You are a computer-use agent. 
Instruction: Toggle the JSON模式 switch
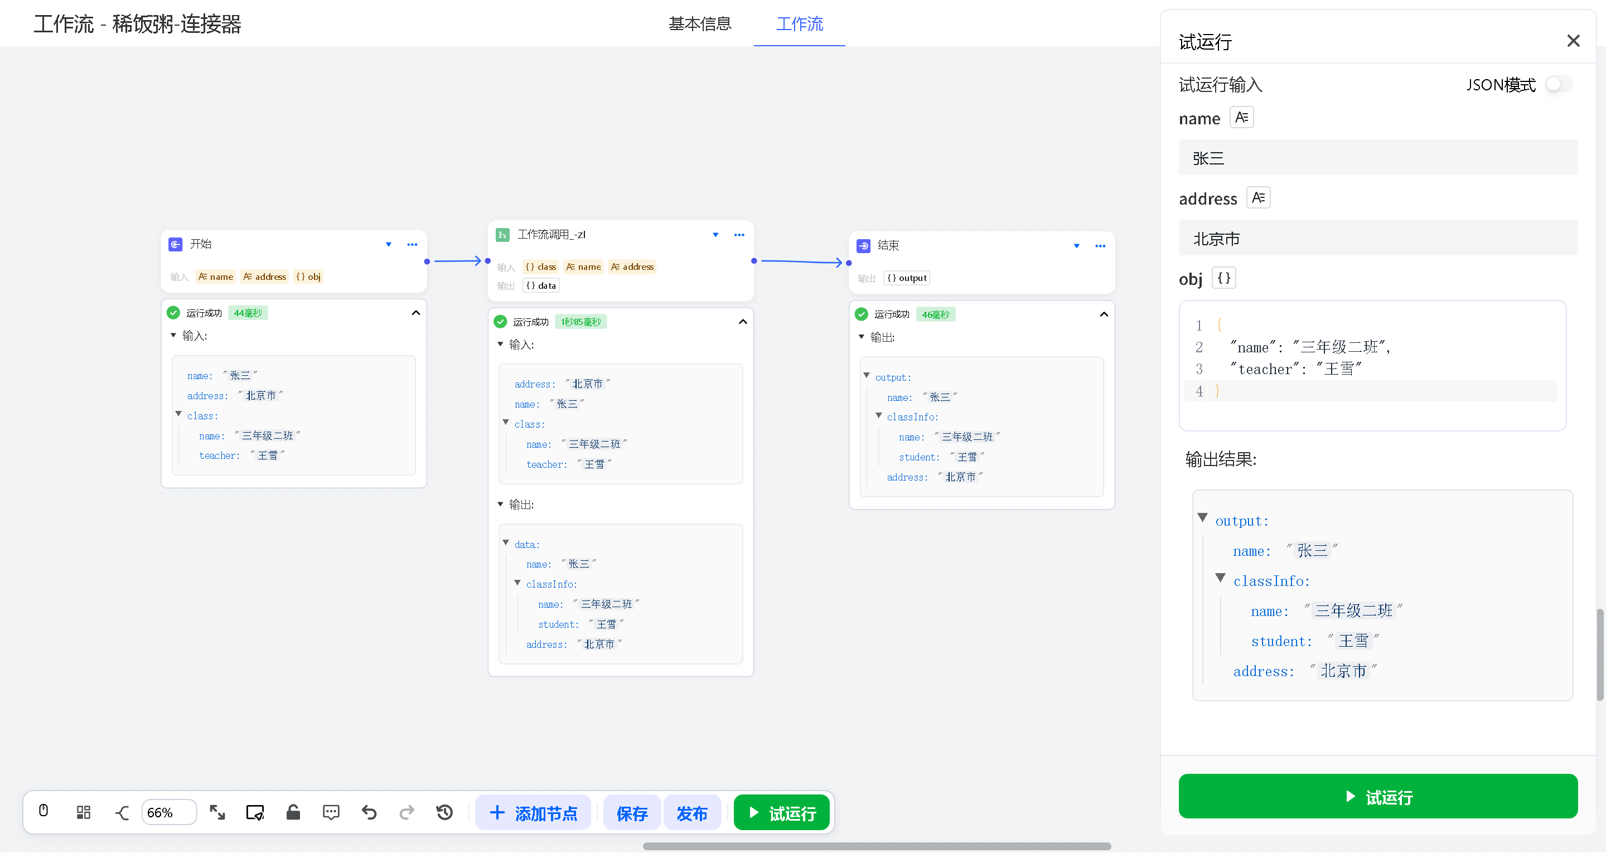tap(1559, 84)
